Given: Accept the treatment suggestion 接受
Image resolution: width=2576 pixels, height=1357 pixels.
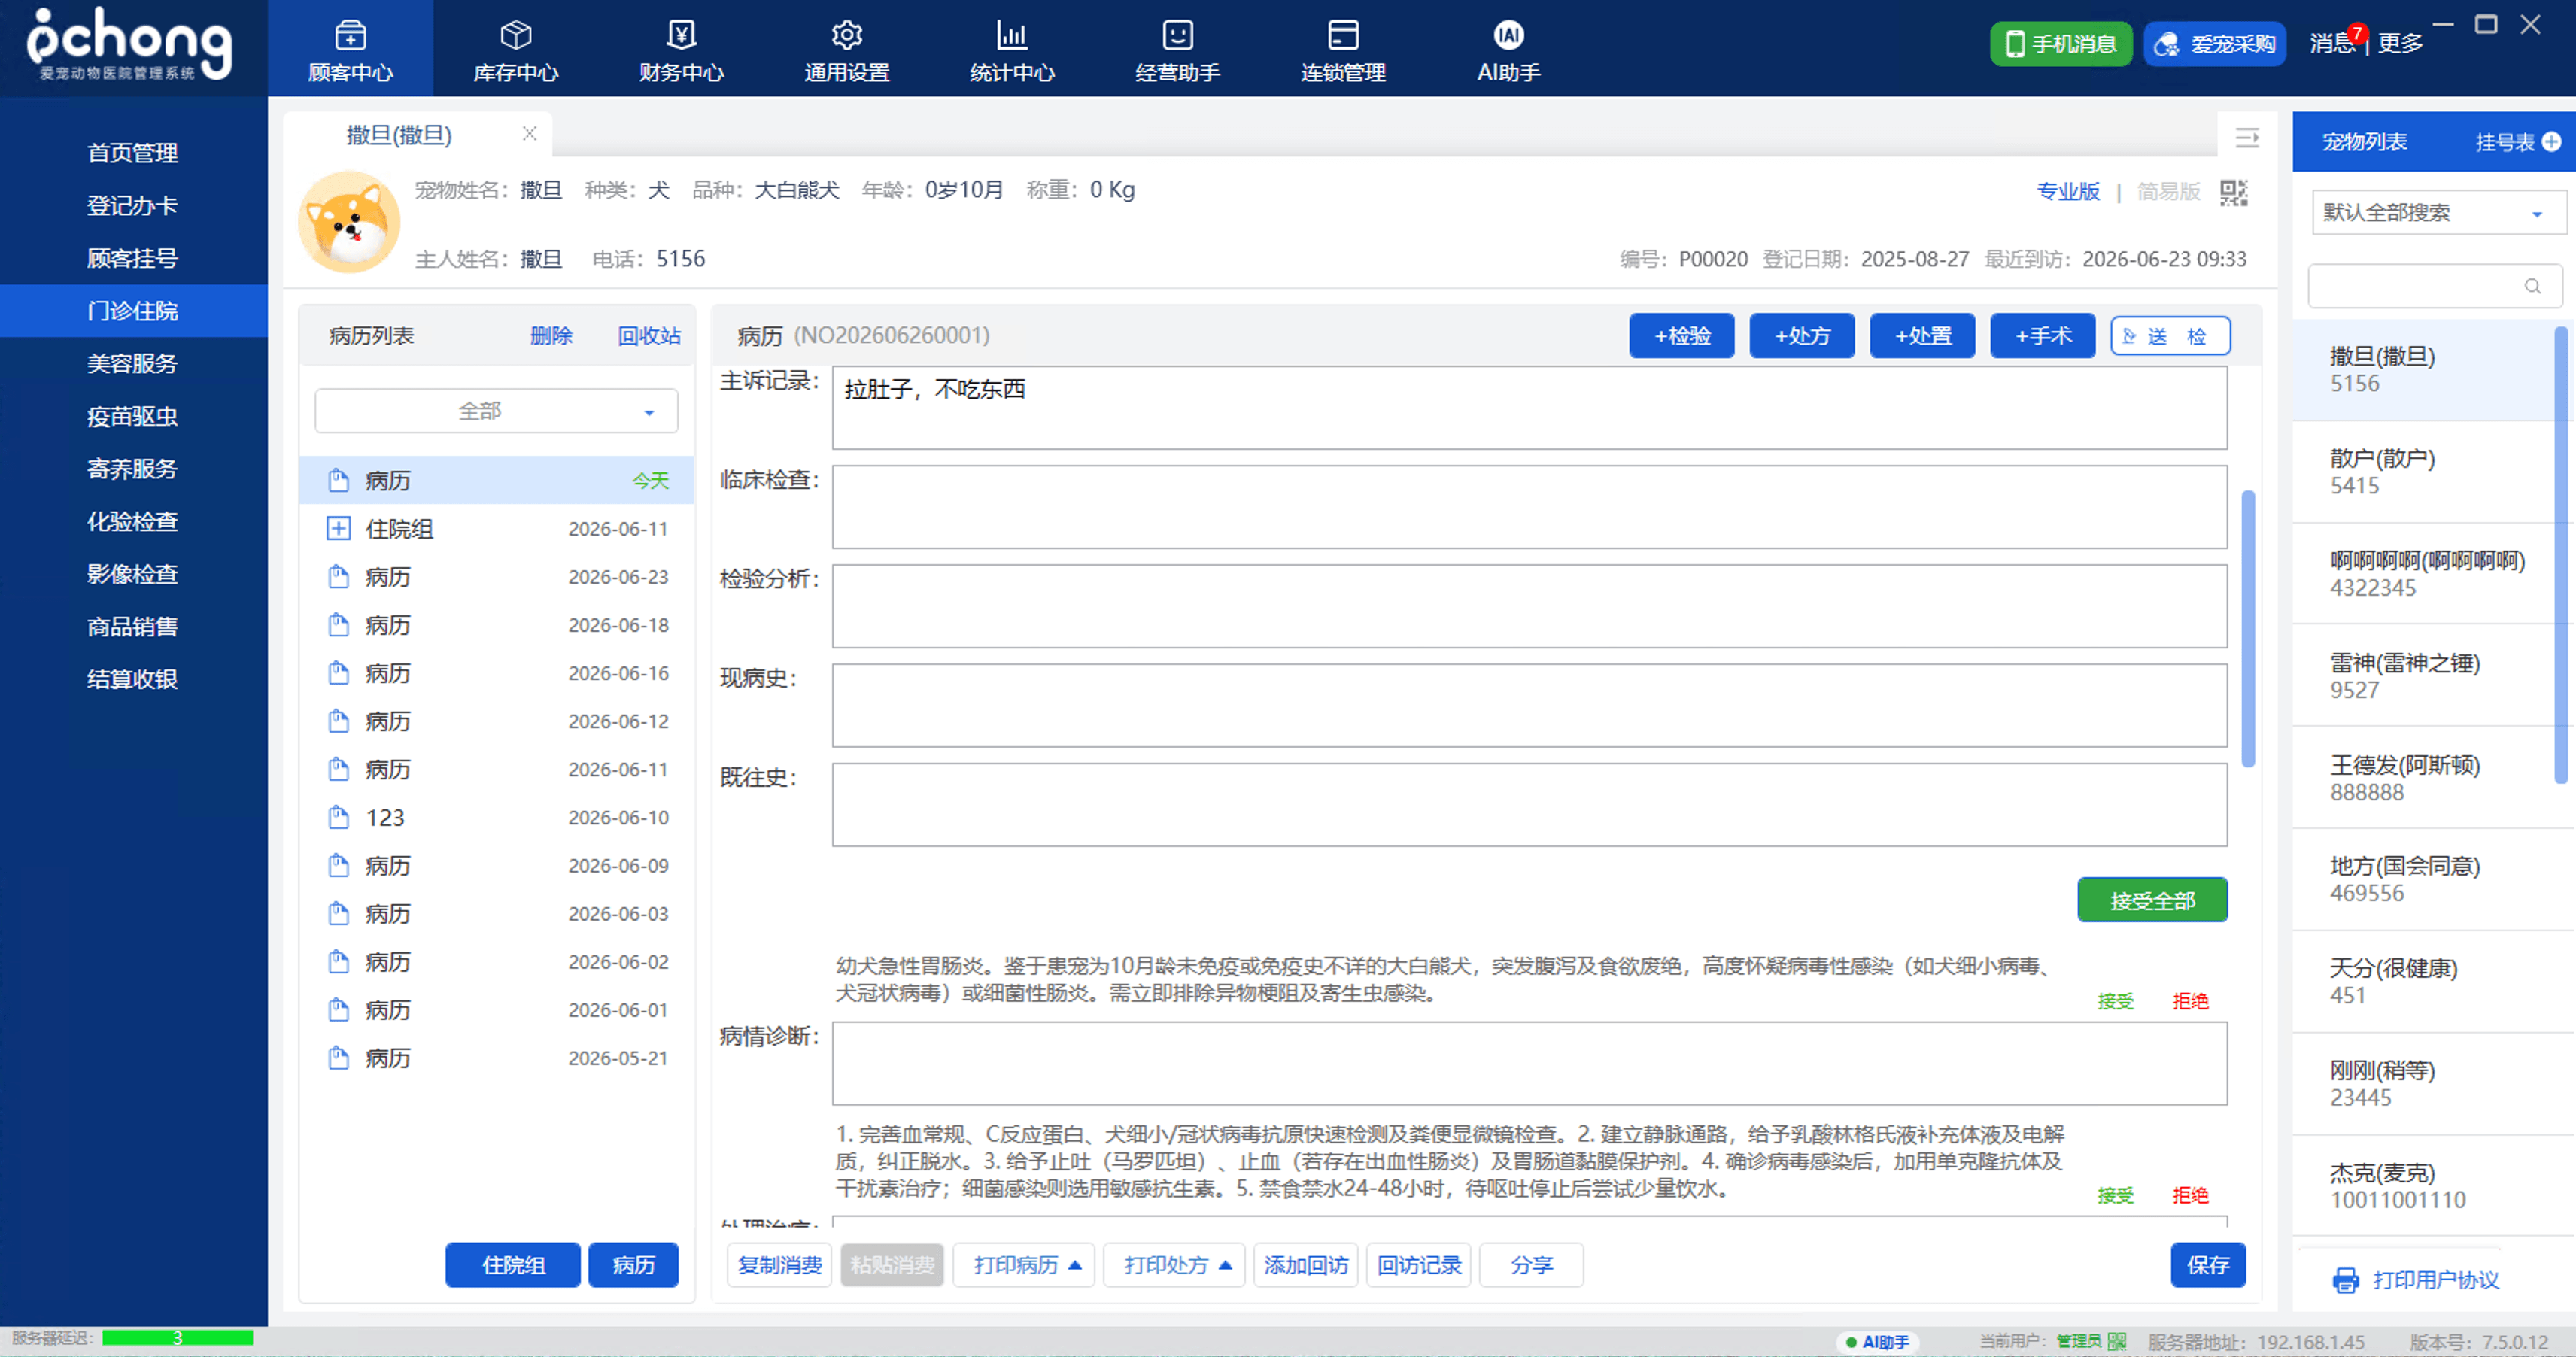Looking at the screenshot, I should tap(2115, 1195).
